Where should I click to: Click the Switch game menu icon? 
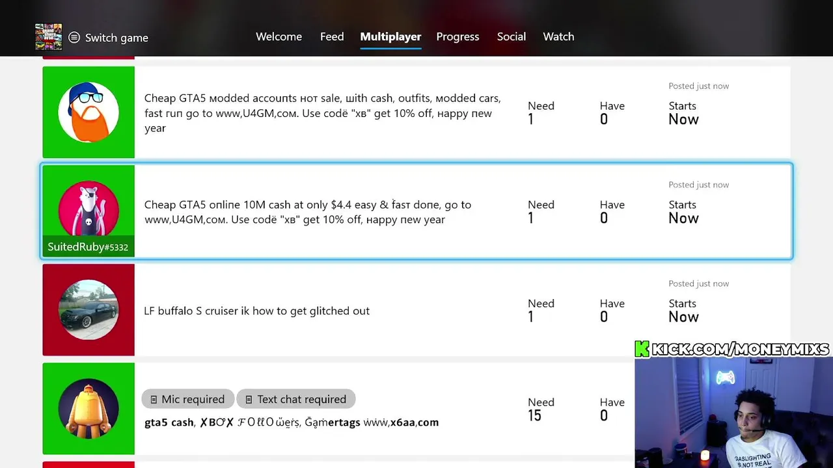[x=74, y=38]
